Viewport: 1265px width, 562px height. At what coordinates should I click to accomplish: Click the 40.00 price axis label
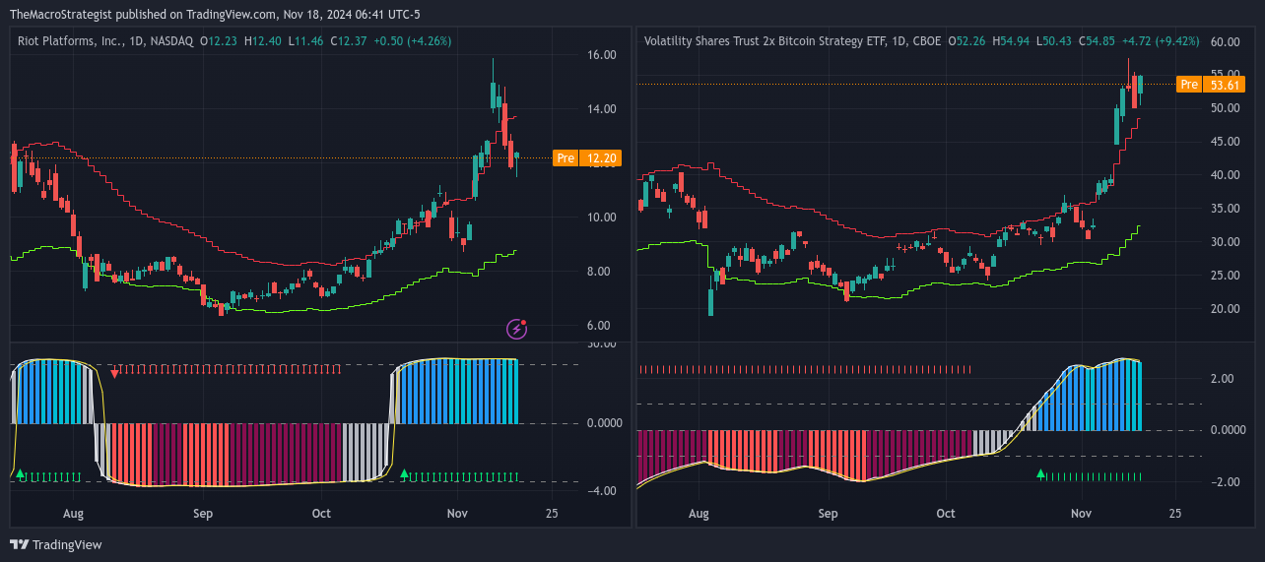1225,175
